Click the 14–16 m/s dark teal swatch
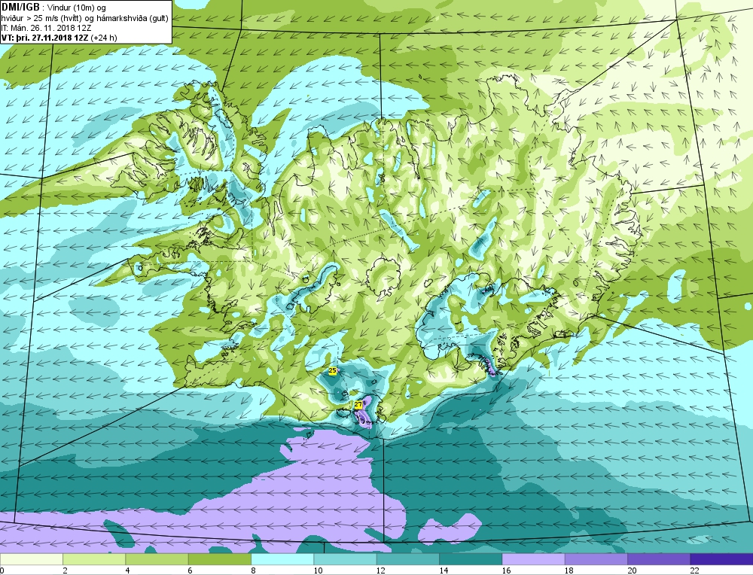This screenshot has height=575, width=753. point(471,559)
